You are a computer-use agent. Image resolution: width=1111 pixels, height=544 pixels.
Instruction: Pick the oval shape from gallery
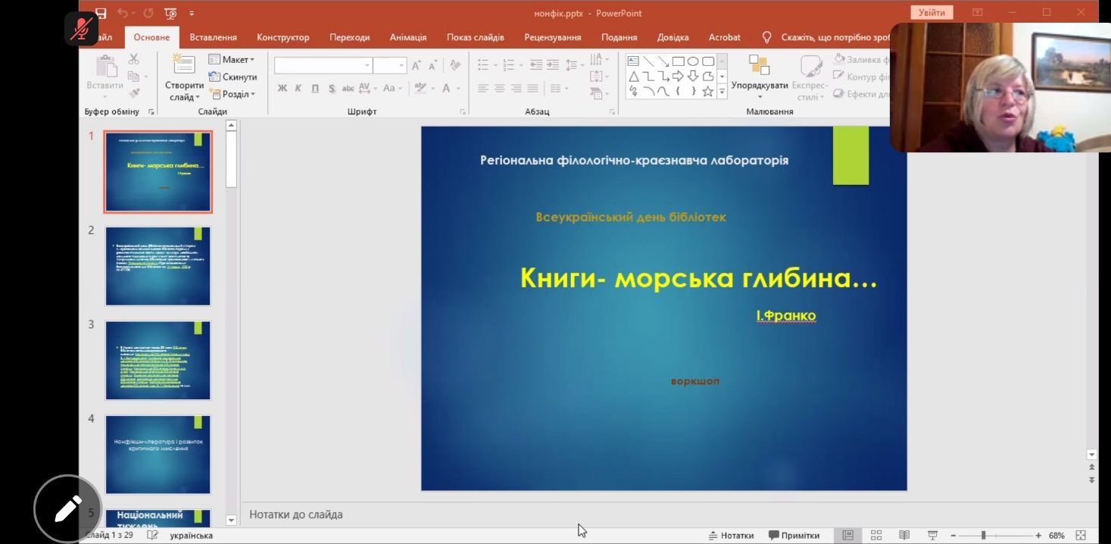click(693, 61)
